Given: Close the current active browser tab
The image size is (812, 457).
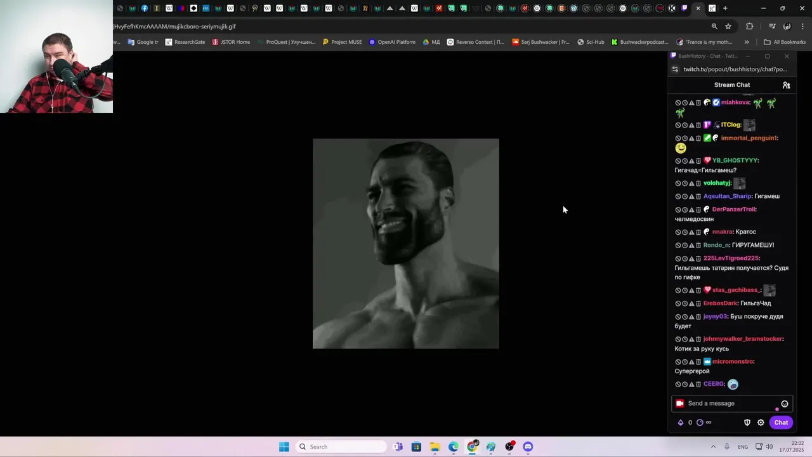Looking at the screenshot, I should pos(698,8).
